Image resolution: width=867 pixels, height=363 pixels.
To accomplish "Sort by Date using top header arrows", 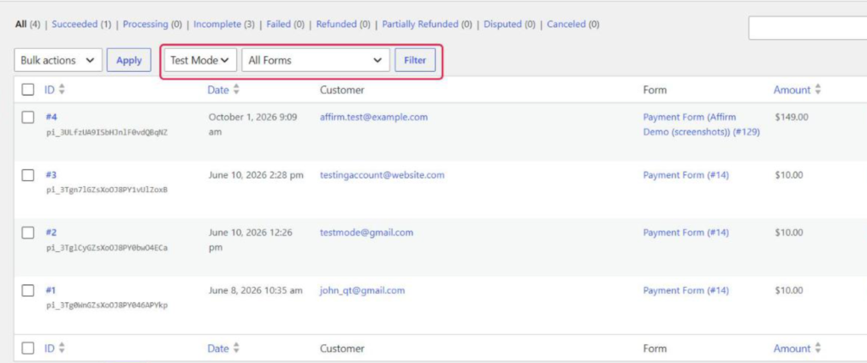I will (236, 90).
